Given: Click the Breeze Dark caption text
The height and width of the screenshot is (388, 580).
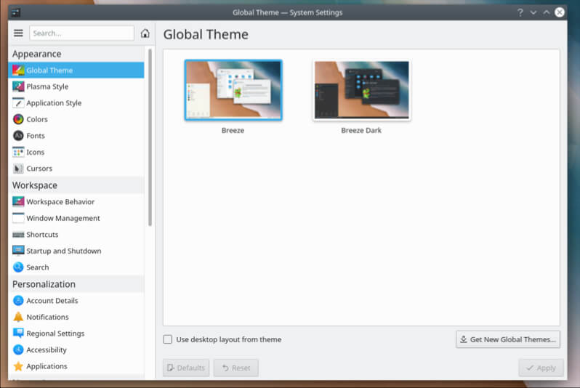Looking at the screenshot, I should click(361, 130).
